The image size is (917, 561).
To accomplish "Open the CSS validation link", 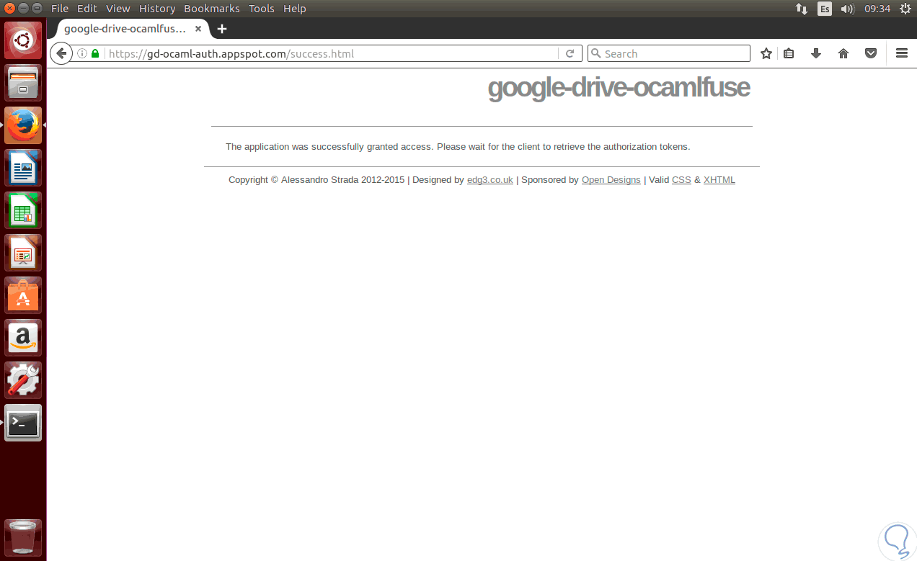I will [x=681, y=180].
